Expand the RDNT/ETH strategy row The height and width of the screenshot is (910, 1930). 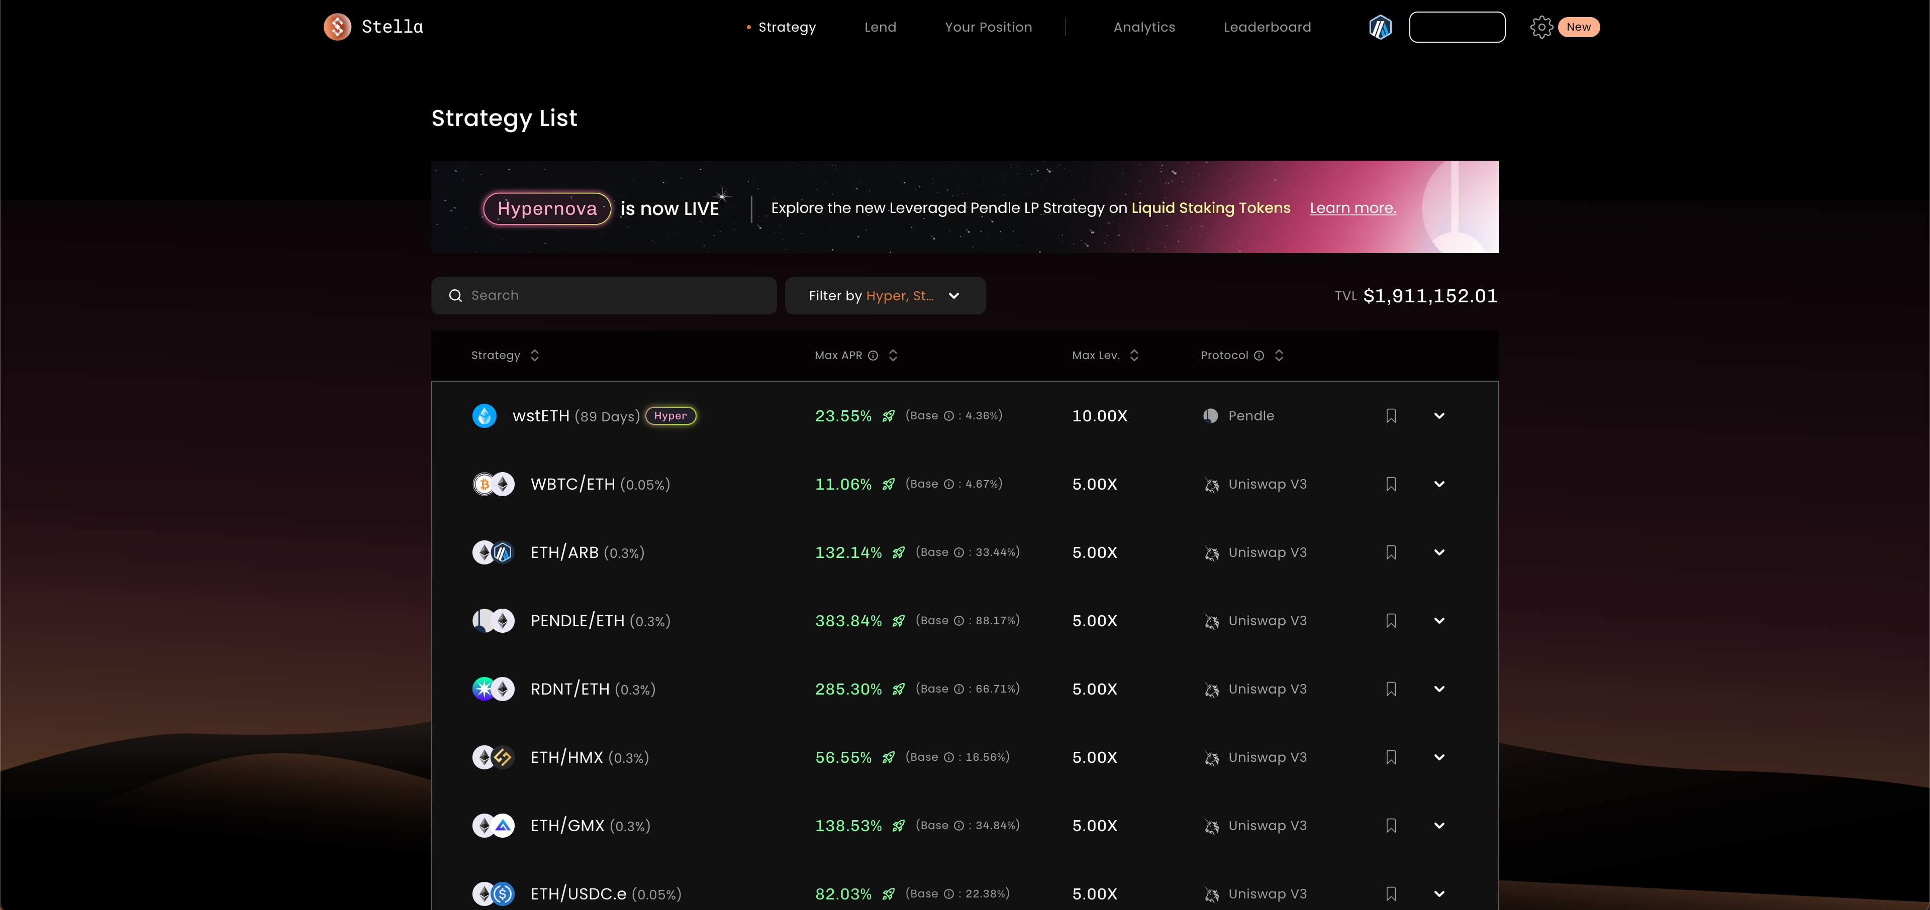tap(1438, 689)
